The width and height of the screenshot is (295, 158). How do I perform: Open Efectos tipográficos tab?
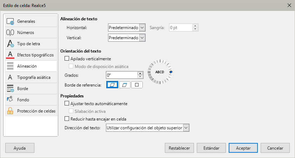click(x=31, y=55)
